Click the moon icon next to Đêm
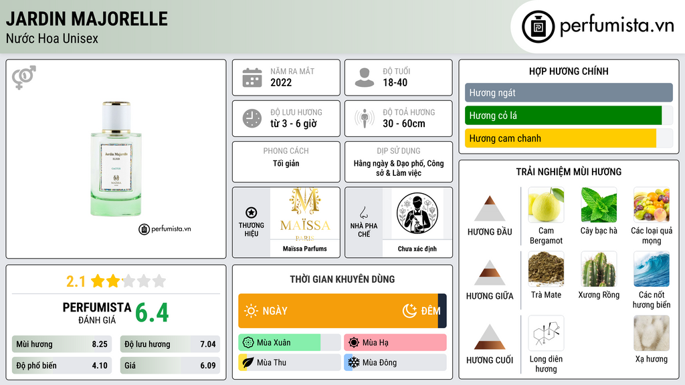The height and width of the screenshot is (385, 685). click(x=409, y=311)
